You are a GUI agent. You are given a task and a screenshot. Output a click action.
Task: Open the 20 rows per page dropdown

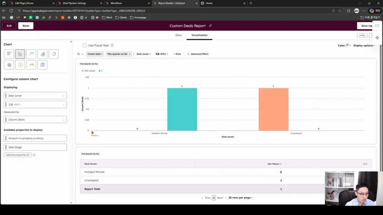coord(240,198)
